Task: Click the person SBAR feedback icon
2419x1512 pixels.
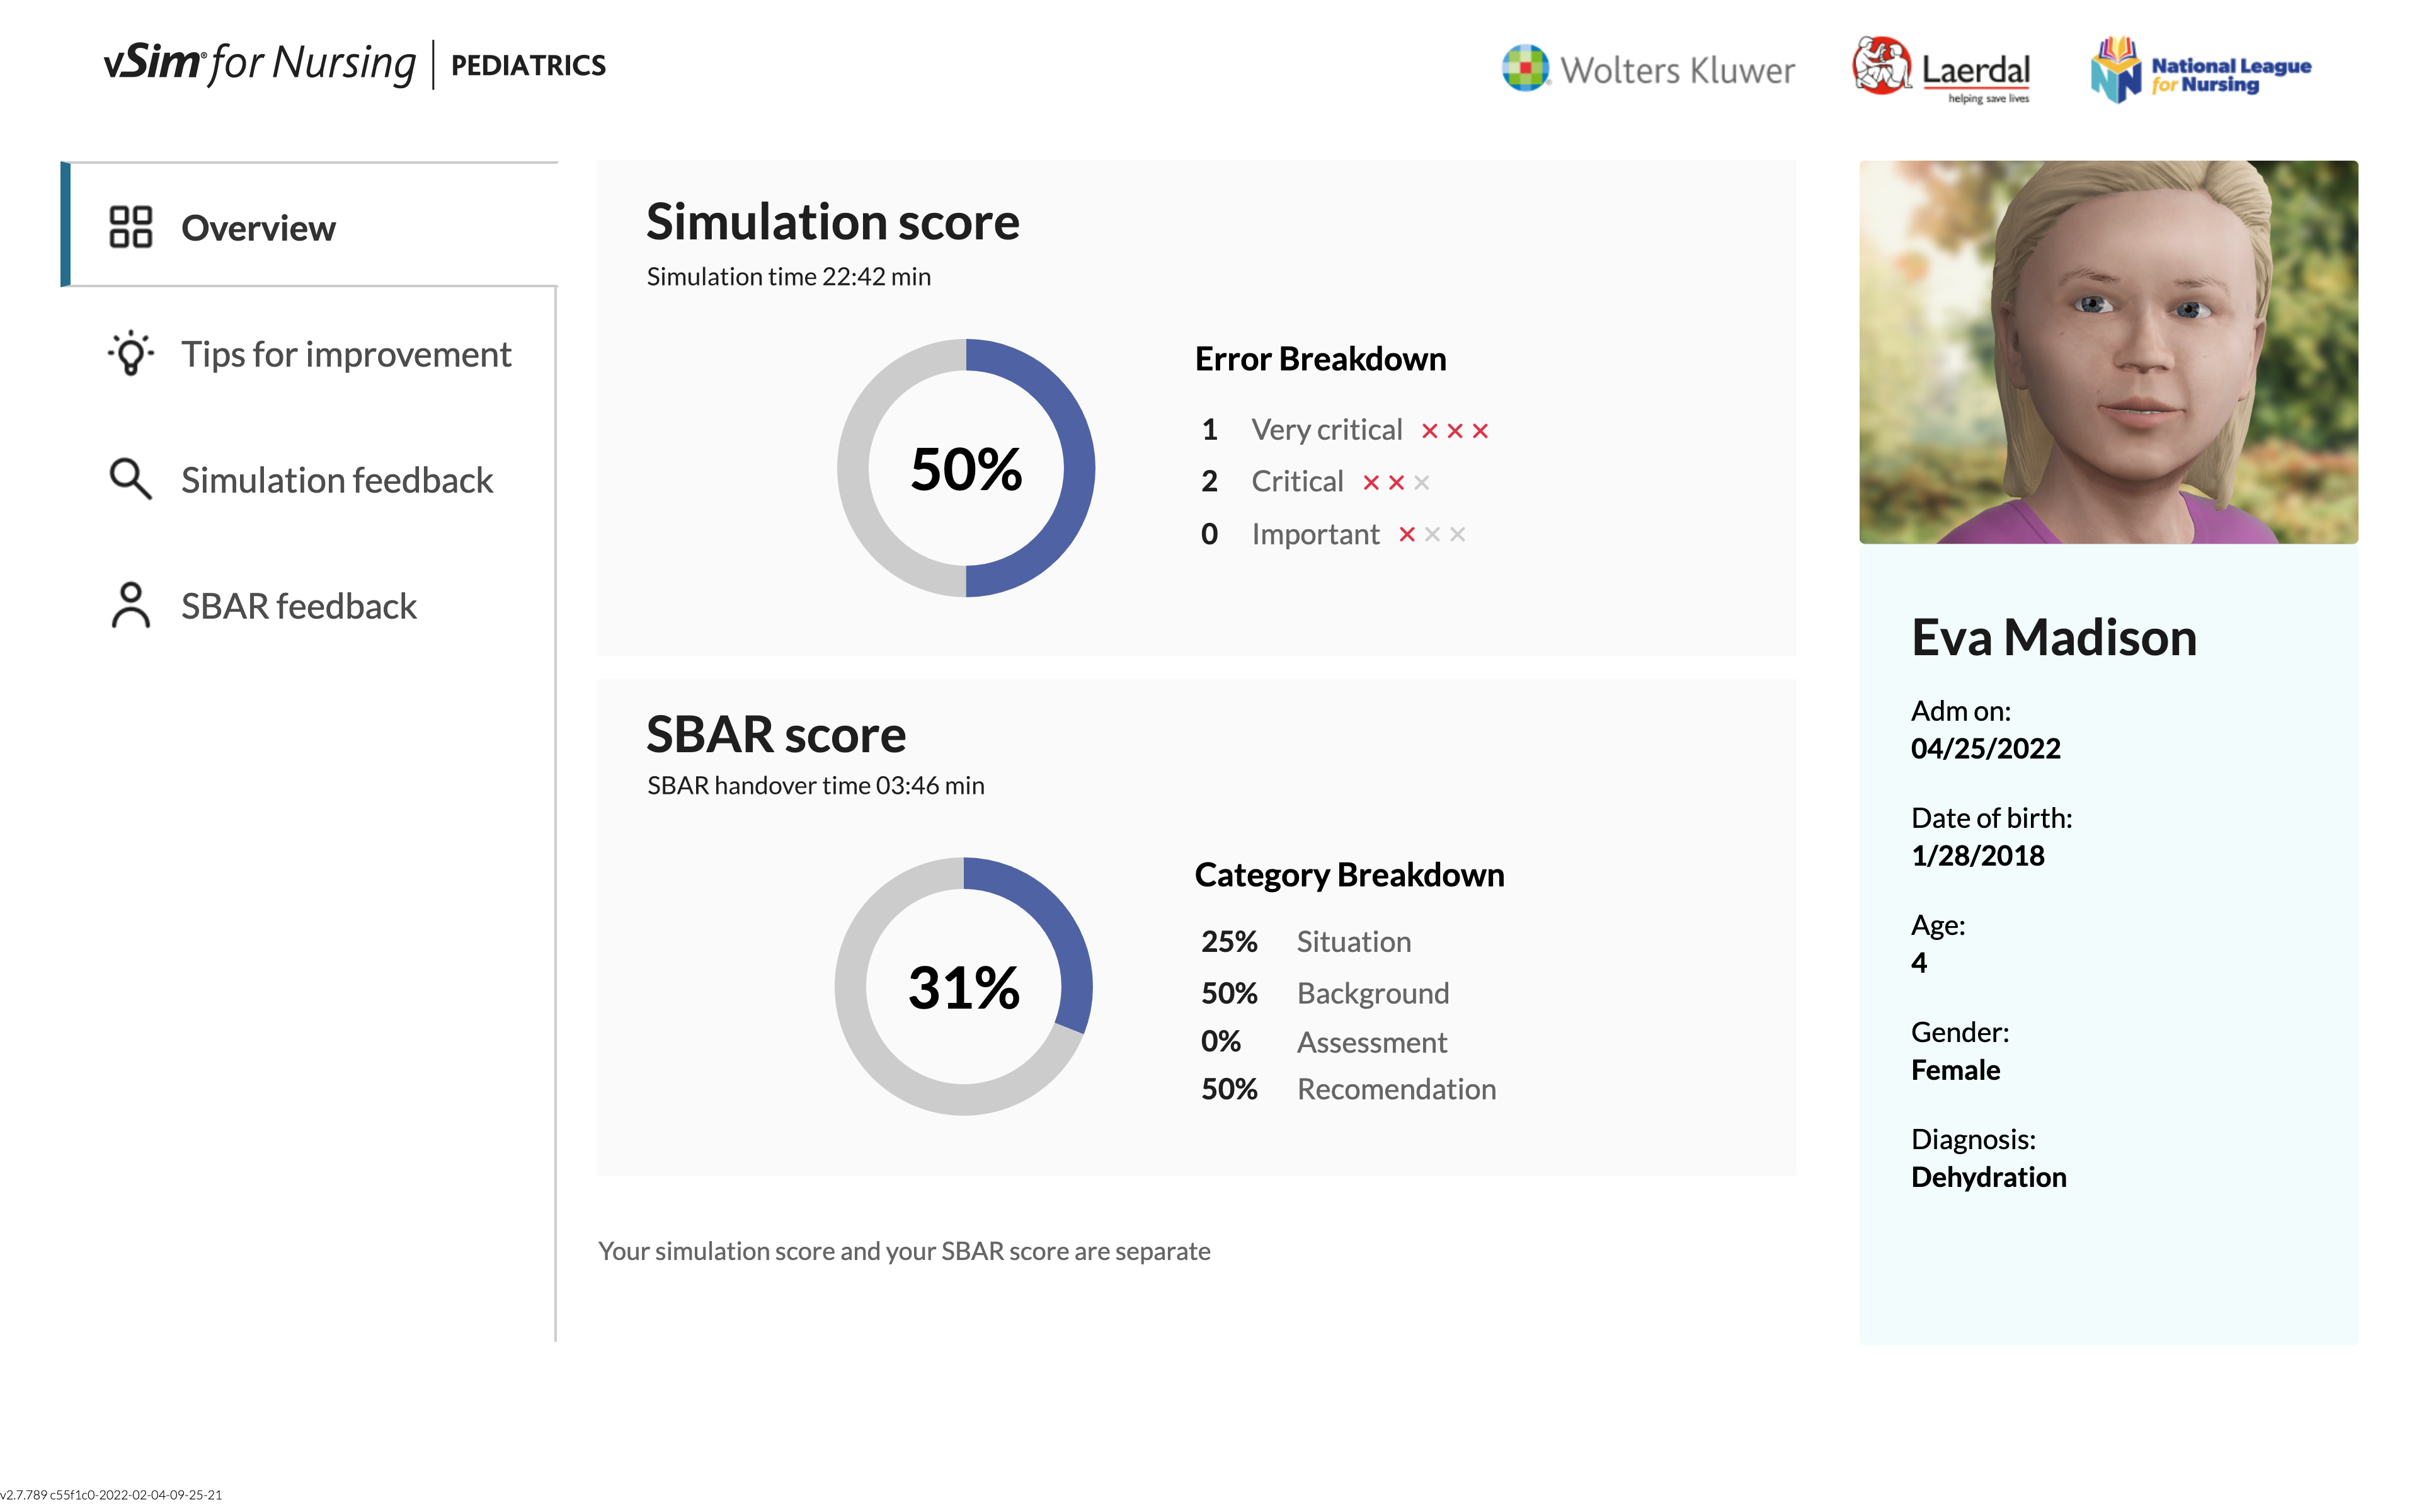Action: click(130, 606)
